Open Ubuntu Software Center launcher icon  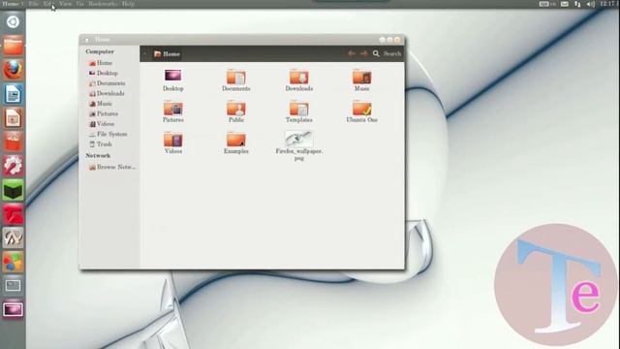point(13,142)
